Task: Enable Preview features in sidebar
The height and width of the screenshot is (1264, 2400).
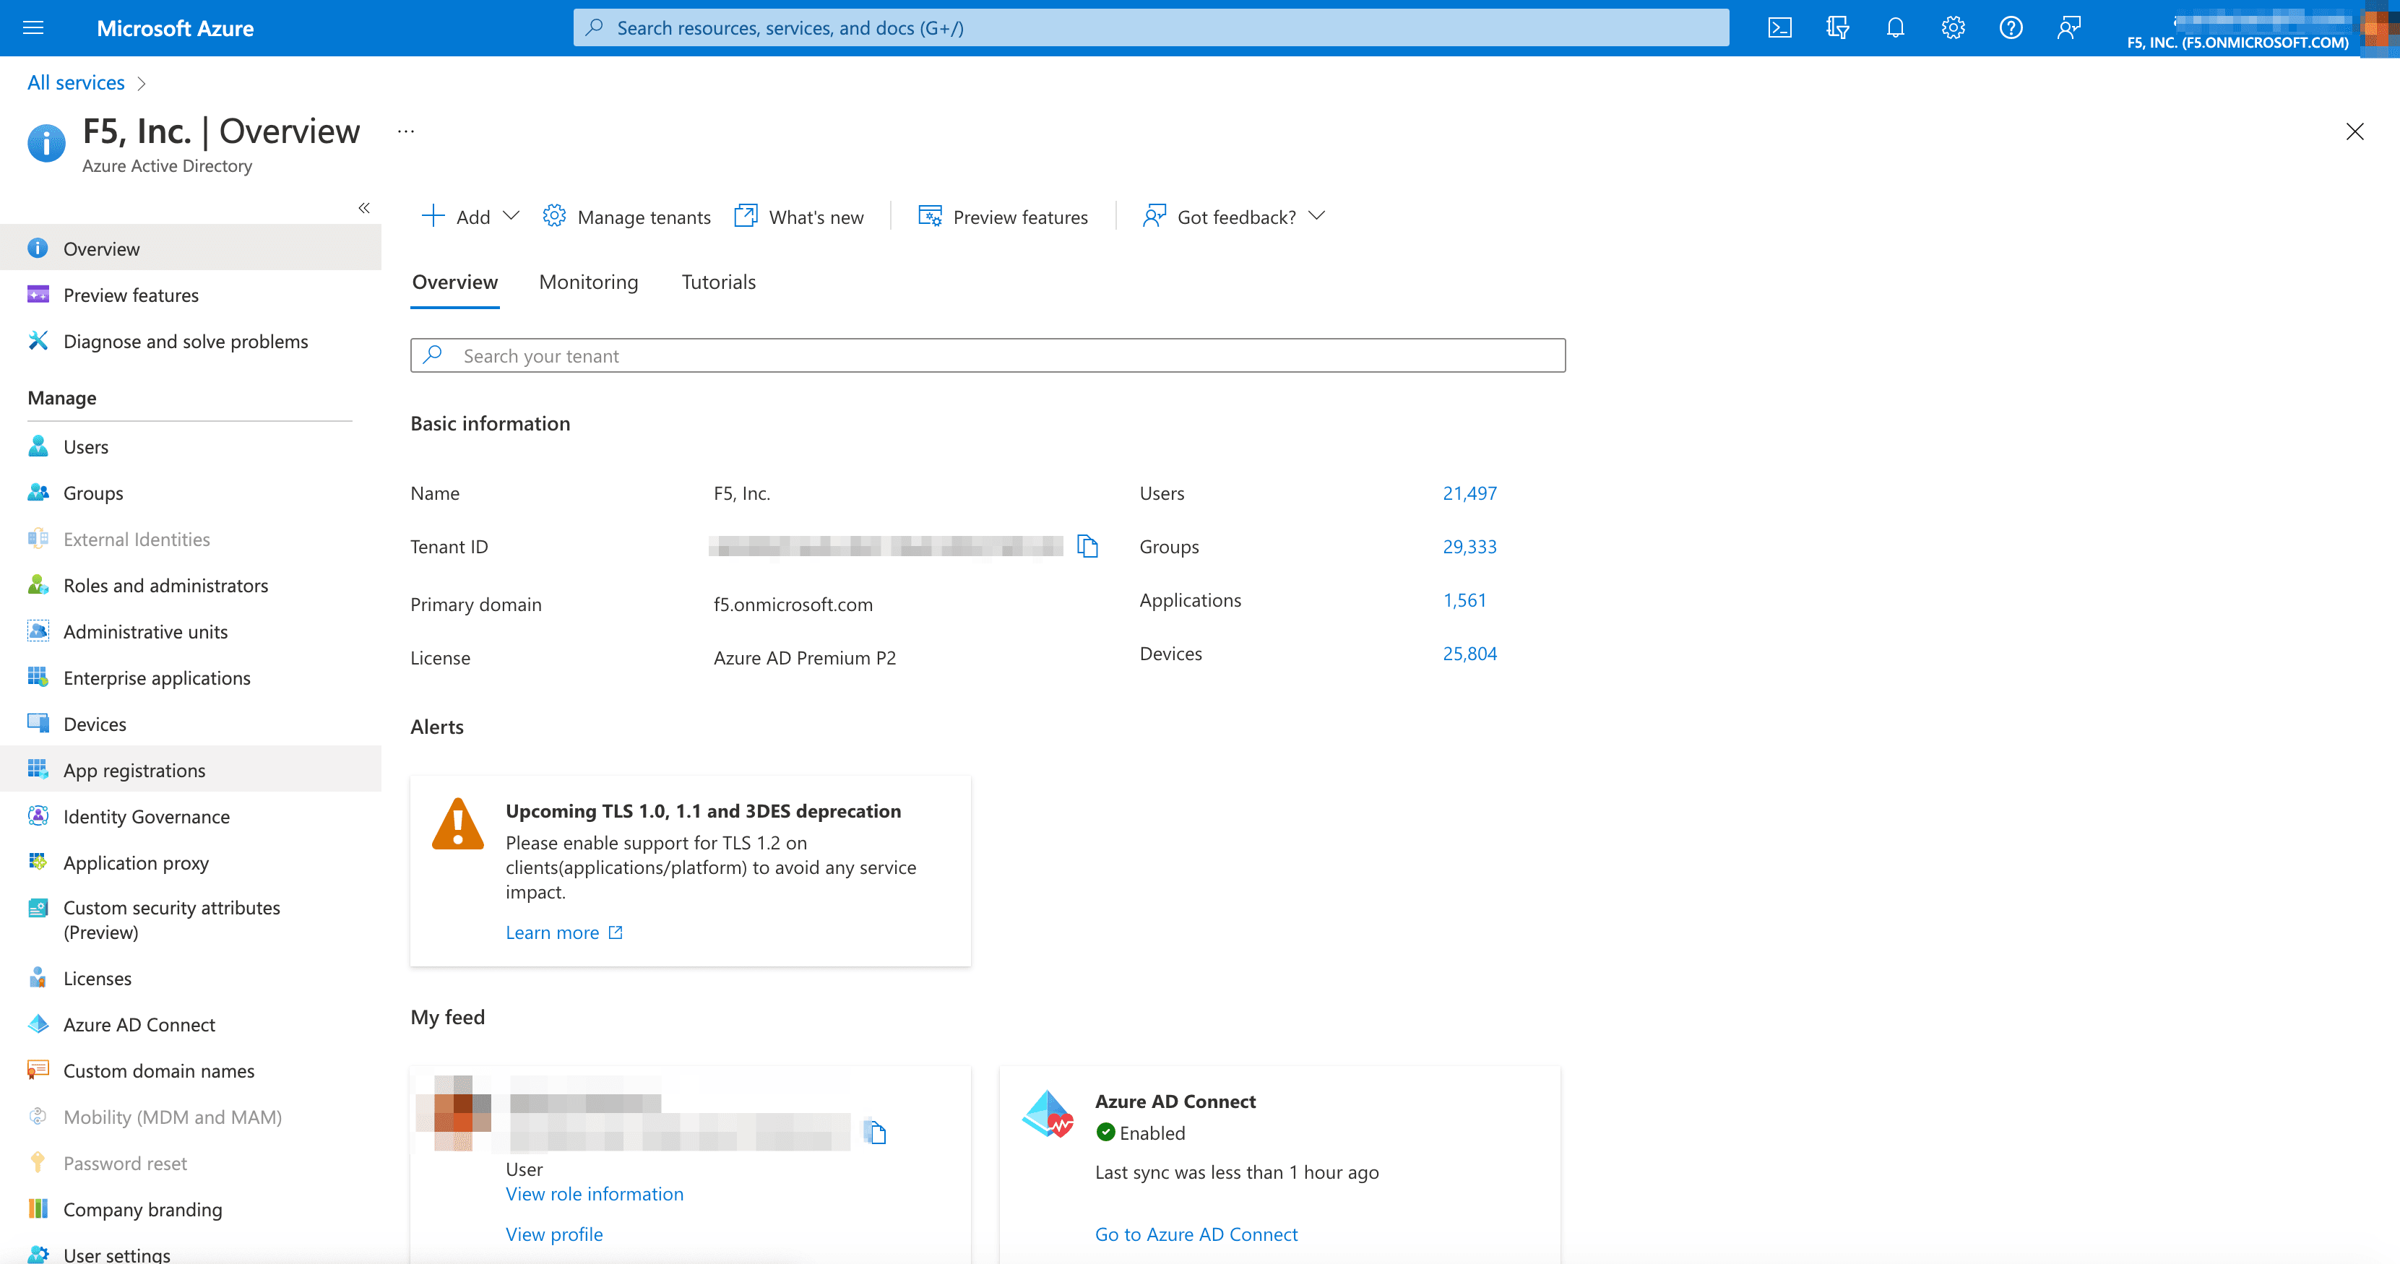Action: (130, 293)
